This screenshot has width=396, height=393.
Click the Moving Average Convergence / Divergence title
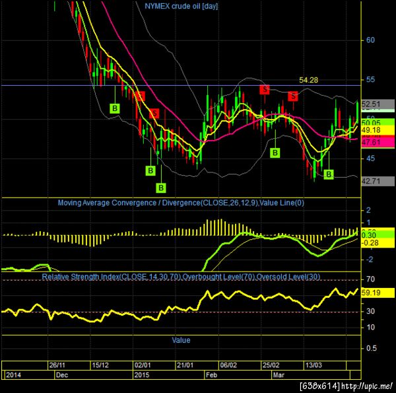181,203
